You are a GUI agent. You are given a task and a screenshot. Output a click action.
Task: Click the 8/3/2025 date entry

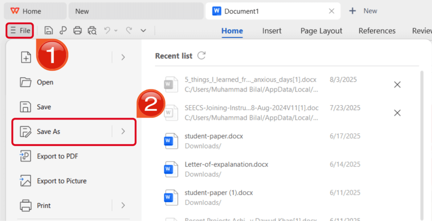point(343,80)
